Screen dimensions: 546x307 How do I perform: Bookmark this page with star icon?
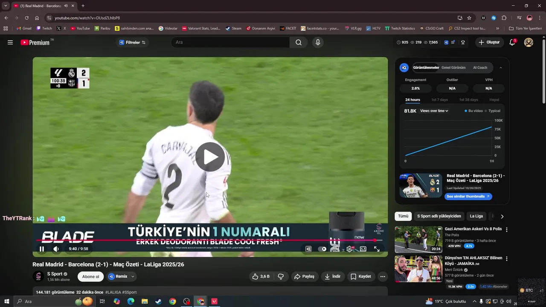[469, 18]
